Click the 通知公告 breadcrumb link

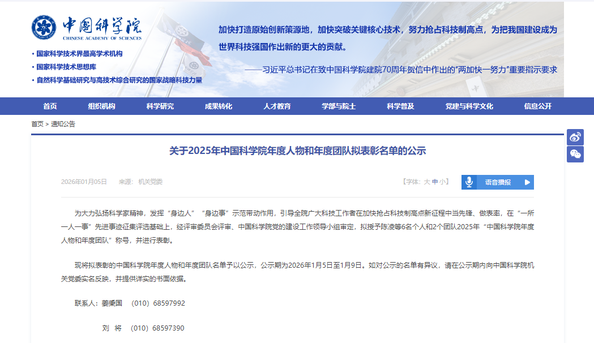tap(63, 124)
